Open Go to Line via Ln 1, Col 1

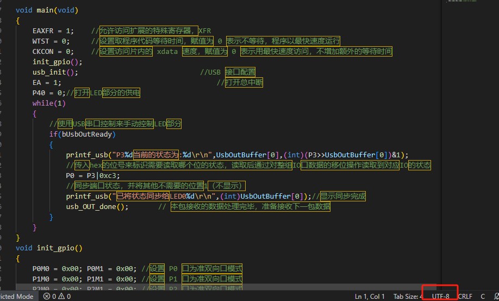pos(370,296)
